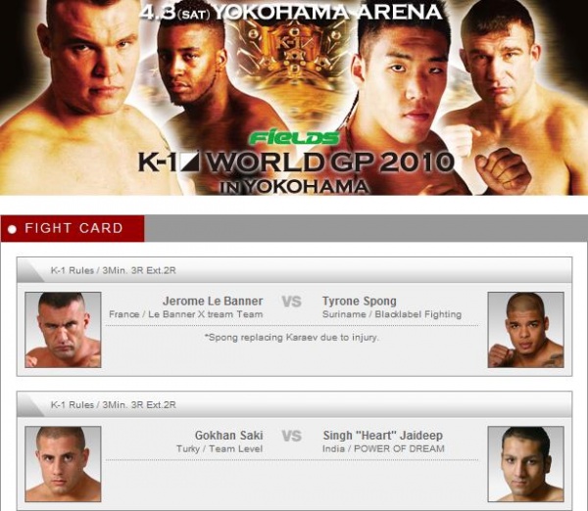The height and width of the screenshot is (511, 588).
Task: Click the first K-1 Rules header bar
Action: (294, 270)
